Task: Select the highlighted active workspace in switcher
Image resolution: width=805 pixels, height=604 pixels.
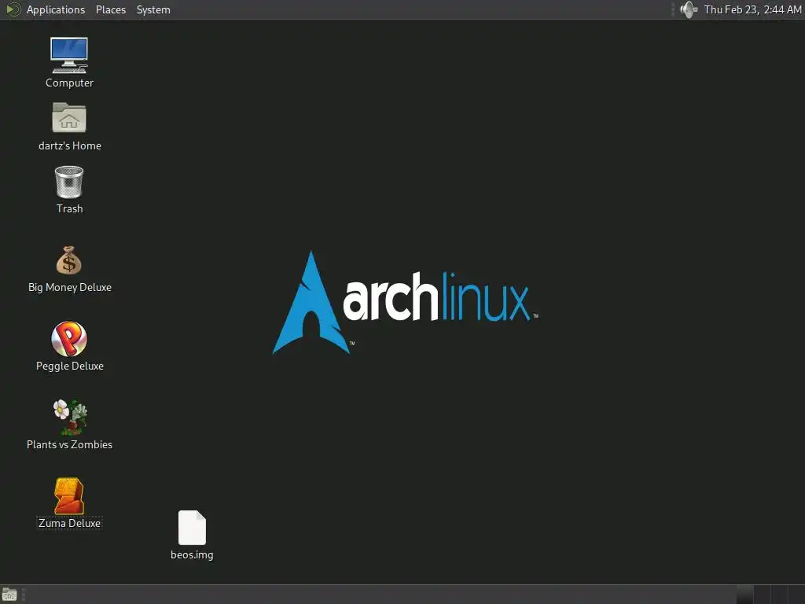Action: [x=745, y=595]
